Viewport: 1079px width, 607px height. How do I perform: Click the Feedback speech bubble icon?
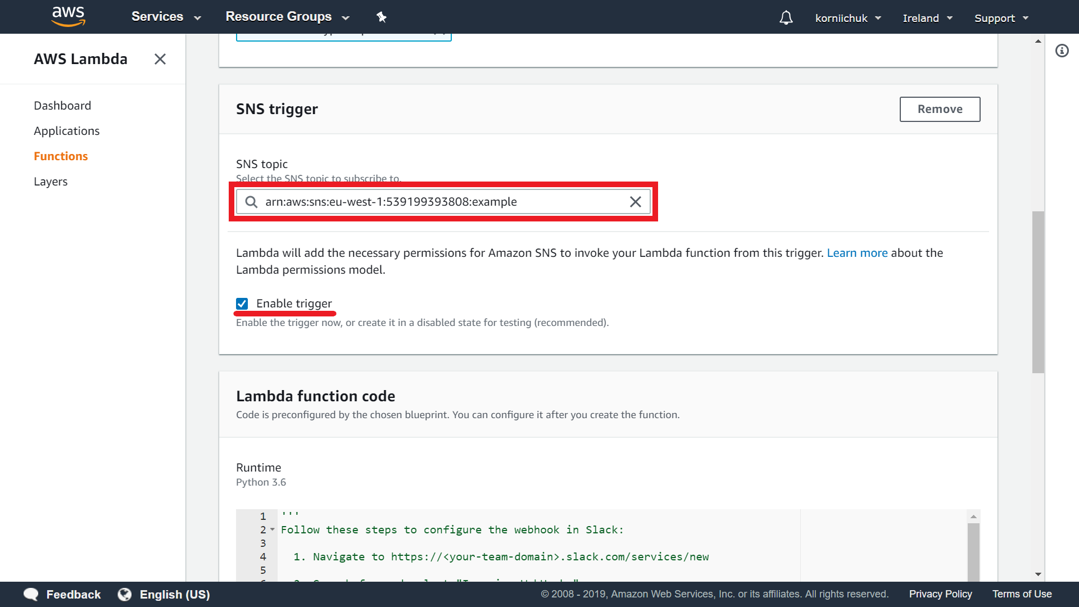click(x=31, y=594)
